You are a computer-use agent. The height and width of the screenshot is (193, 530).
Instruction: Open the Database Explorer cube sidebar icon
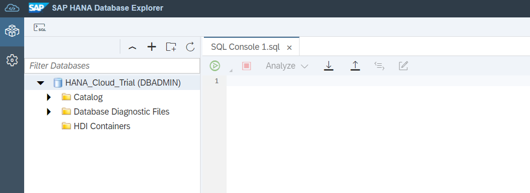point(12,31)
